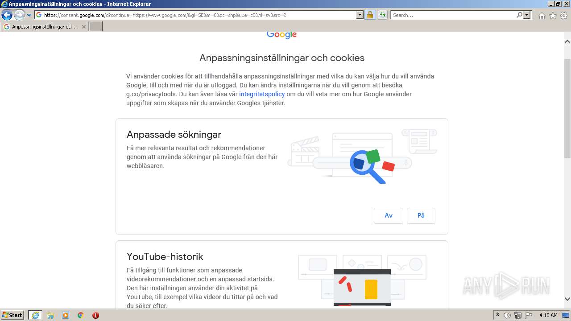Refresh the page with the green arrows icon

coord(382,15)
